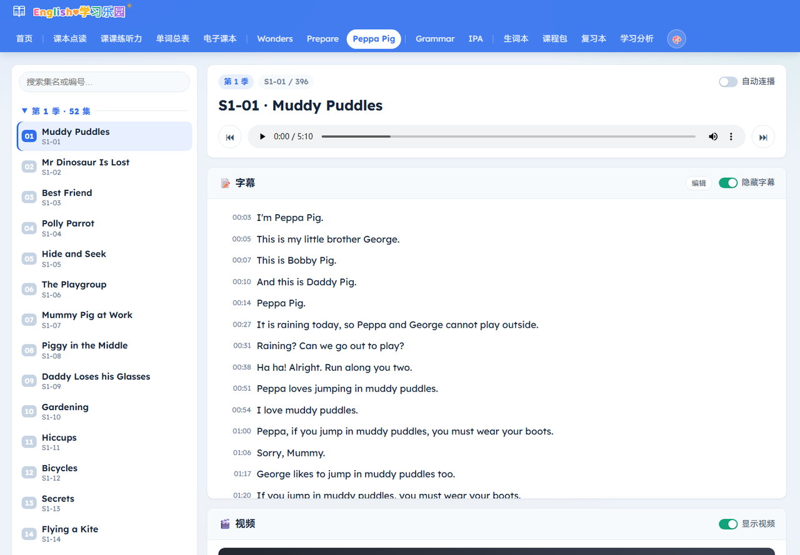
Task: Open the 生词本 vocabulary notebook tab
Action: (516, 39)
